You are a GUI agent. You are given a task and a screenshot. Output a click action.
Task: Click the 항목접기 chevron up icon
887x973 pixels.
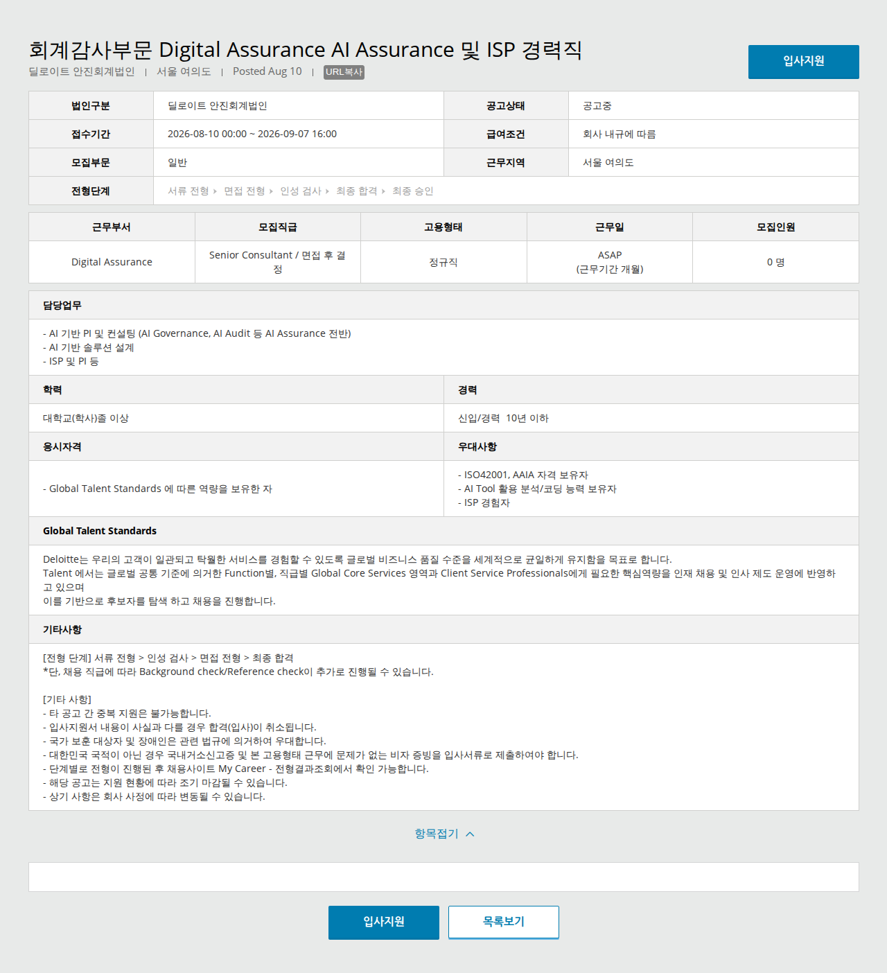pyautogui.click(x=471, y=834)
